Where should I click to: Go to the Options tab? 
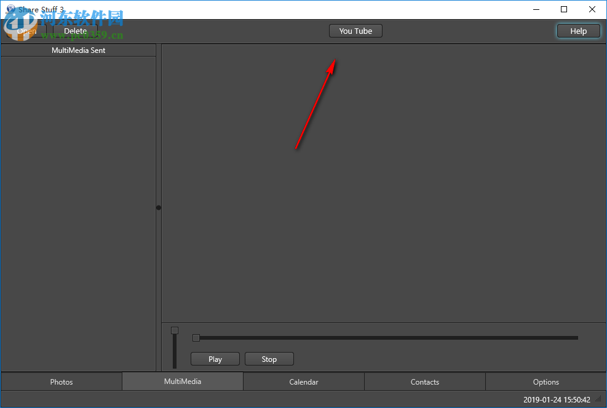(x=546, y=382)
